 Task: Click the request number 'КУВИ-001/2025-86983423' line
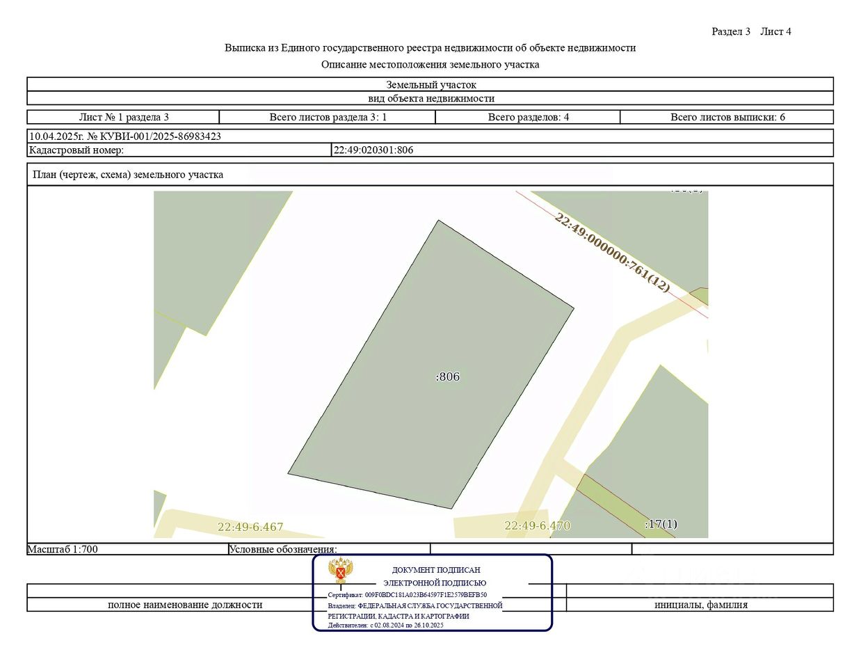coord(430,136)
